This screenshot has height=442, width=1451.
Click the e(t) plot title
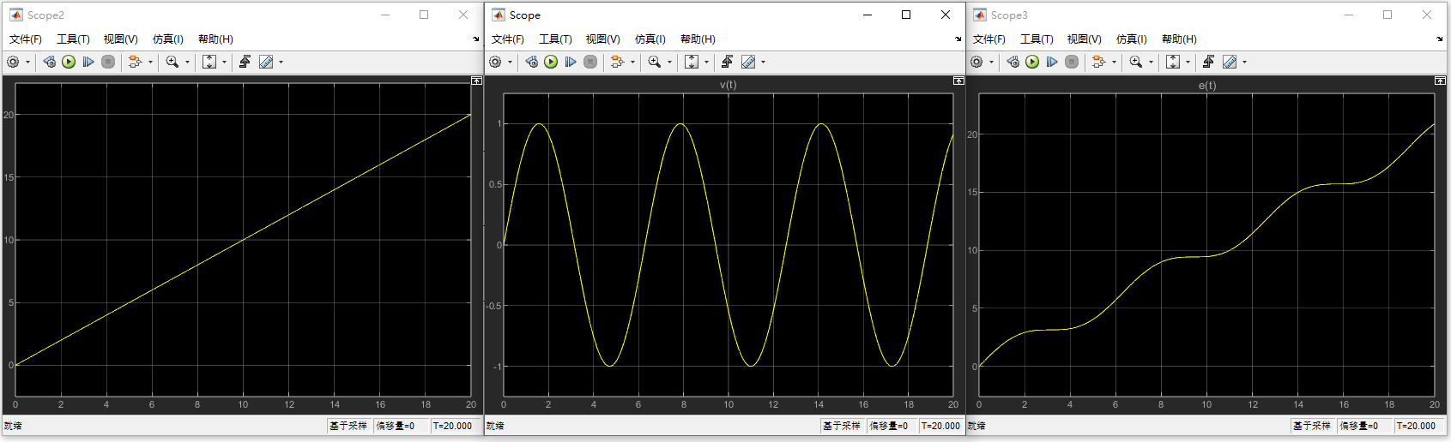[x=1207, y=85]
